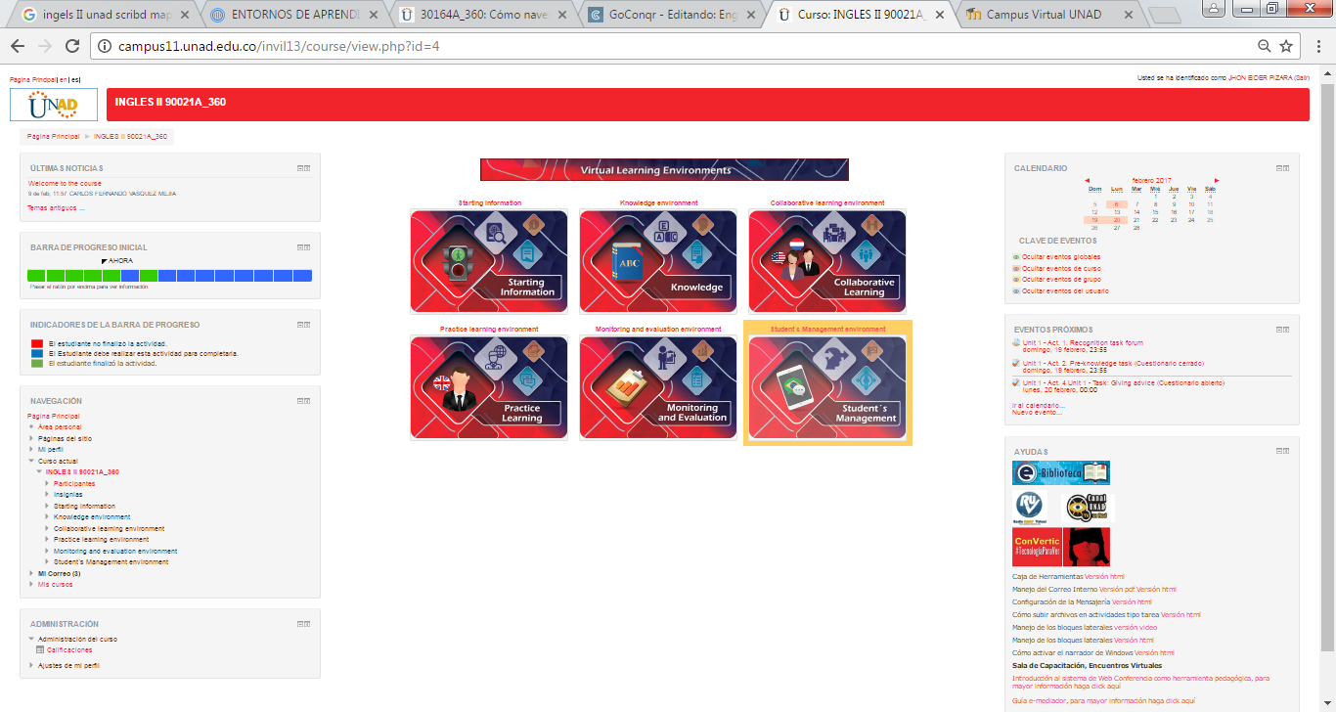The height and width of the screenshot is (712, 1336).
Task: Toggle hiding of global events (eye icon)
Action: 1016,257
